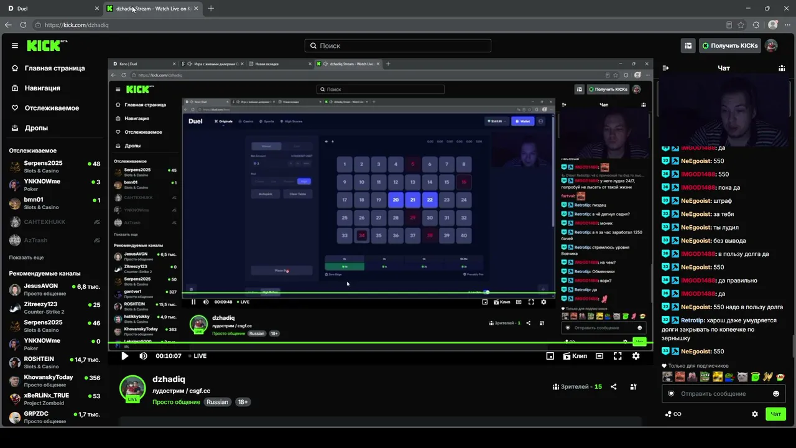796x448 pixels.
Task: Open offline channel CAHTEXHUKK
Action: coord(54,222)
